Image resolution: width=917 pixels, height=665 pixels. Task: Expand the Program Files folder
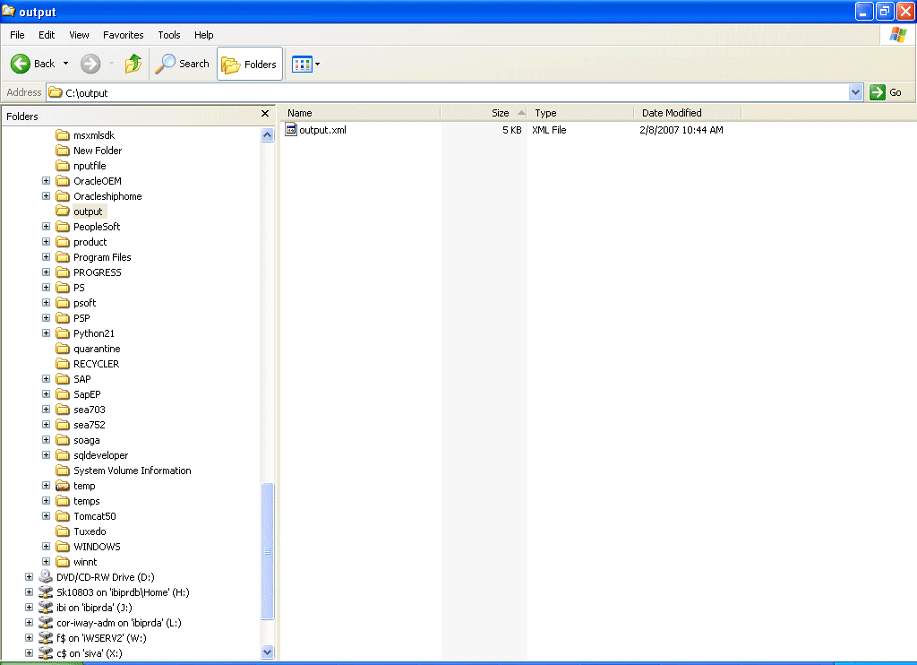coord(46,256)
